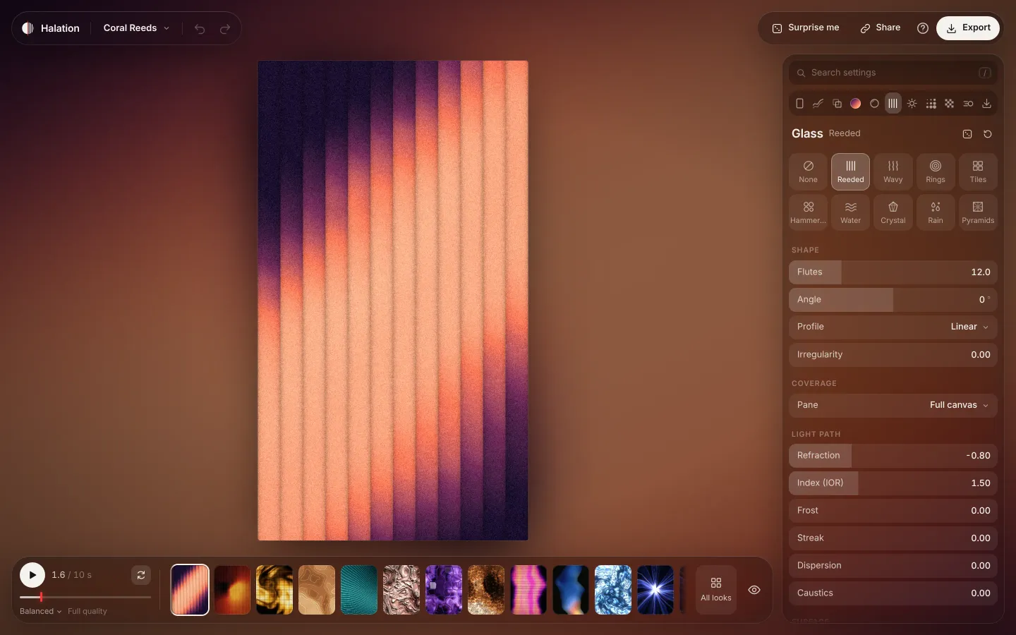Adjust the Caustics slider
Viewport: 1016px width, 635px height.
[893, 593]
